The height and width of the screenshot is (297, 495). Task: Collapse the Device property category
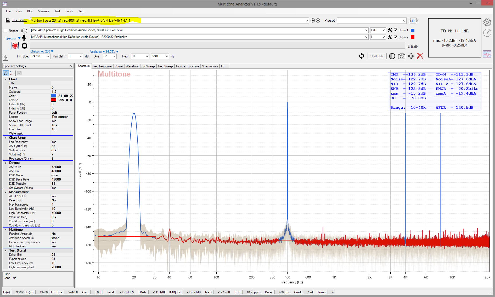point(5,163)
